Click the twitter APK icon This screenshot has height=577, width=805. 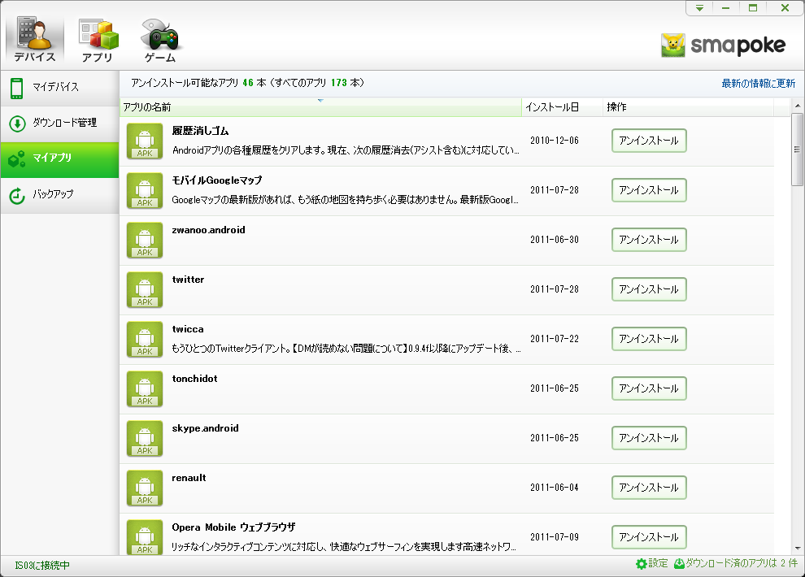(x=145, y=290)
